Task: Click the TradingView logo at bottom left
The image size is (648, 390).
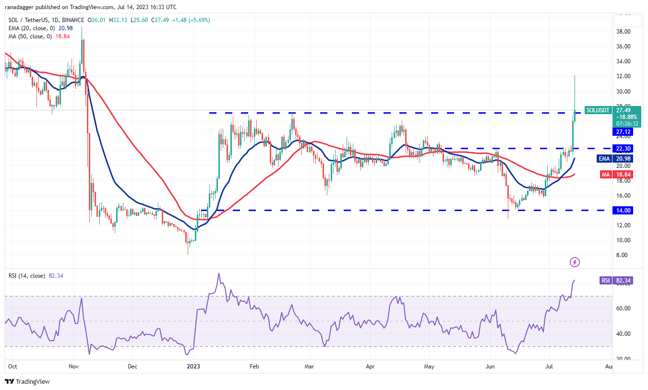Action: coord(27,381)
